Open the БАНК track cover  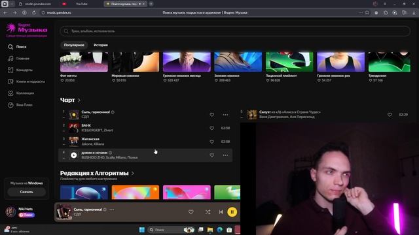pyautogui.click(x=74, y=128)
